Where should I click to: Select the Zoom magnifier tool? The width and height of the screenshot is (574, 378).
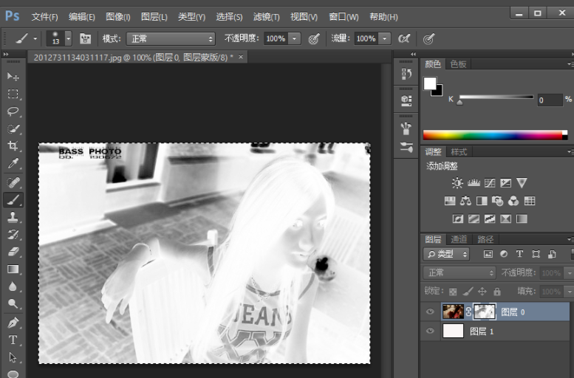point(13,304)
